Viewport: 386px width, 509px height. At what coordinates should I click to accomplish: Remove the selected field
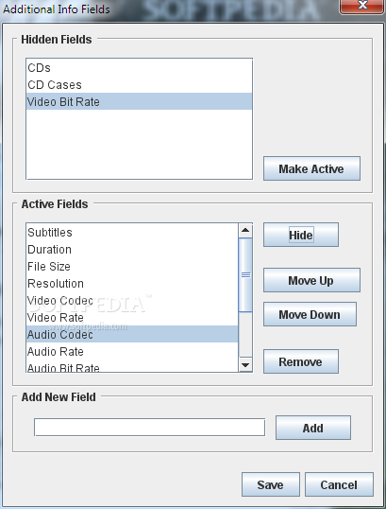(x=301, y=361)
